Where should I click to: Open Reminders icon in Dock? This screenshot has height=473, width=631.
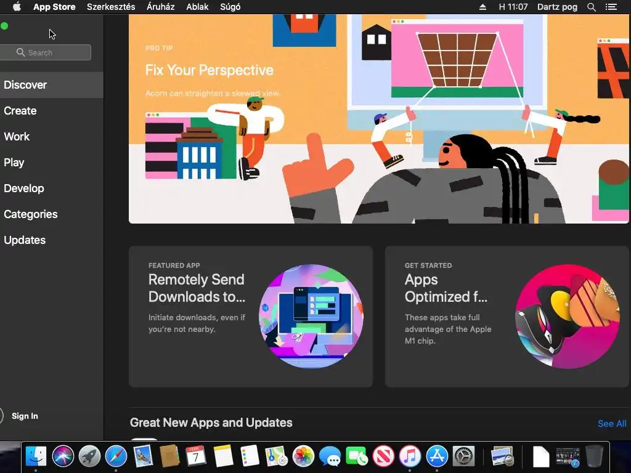point(250,456)
